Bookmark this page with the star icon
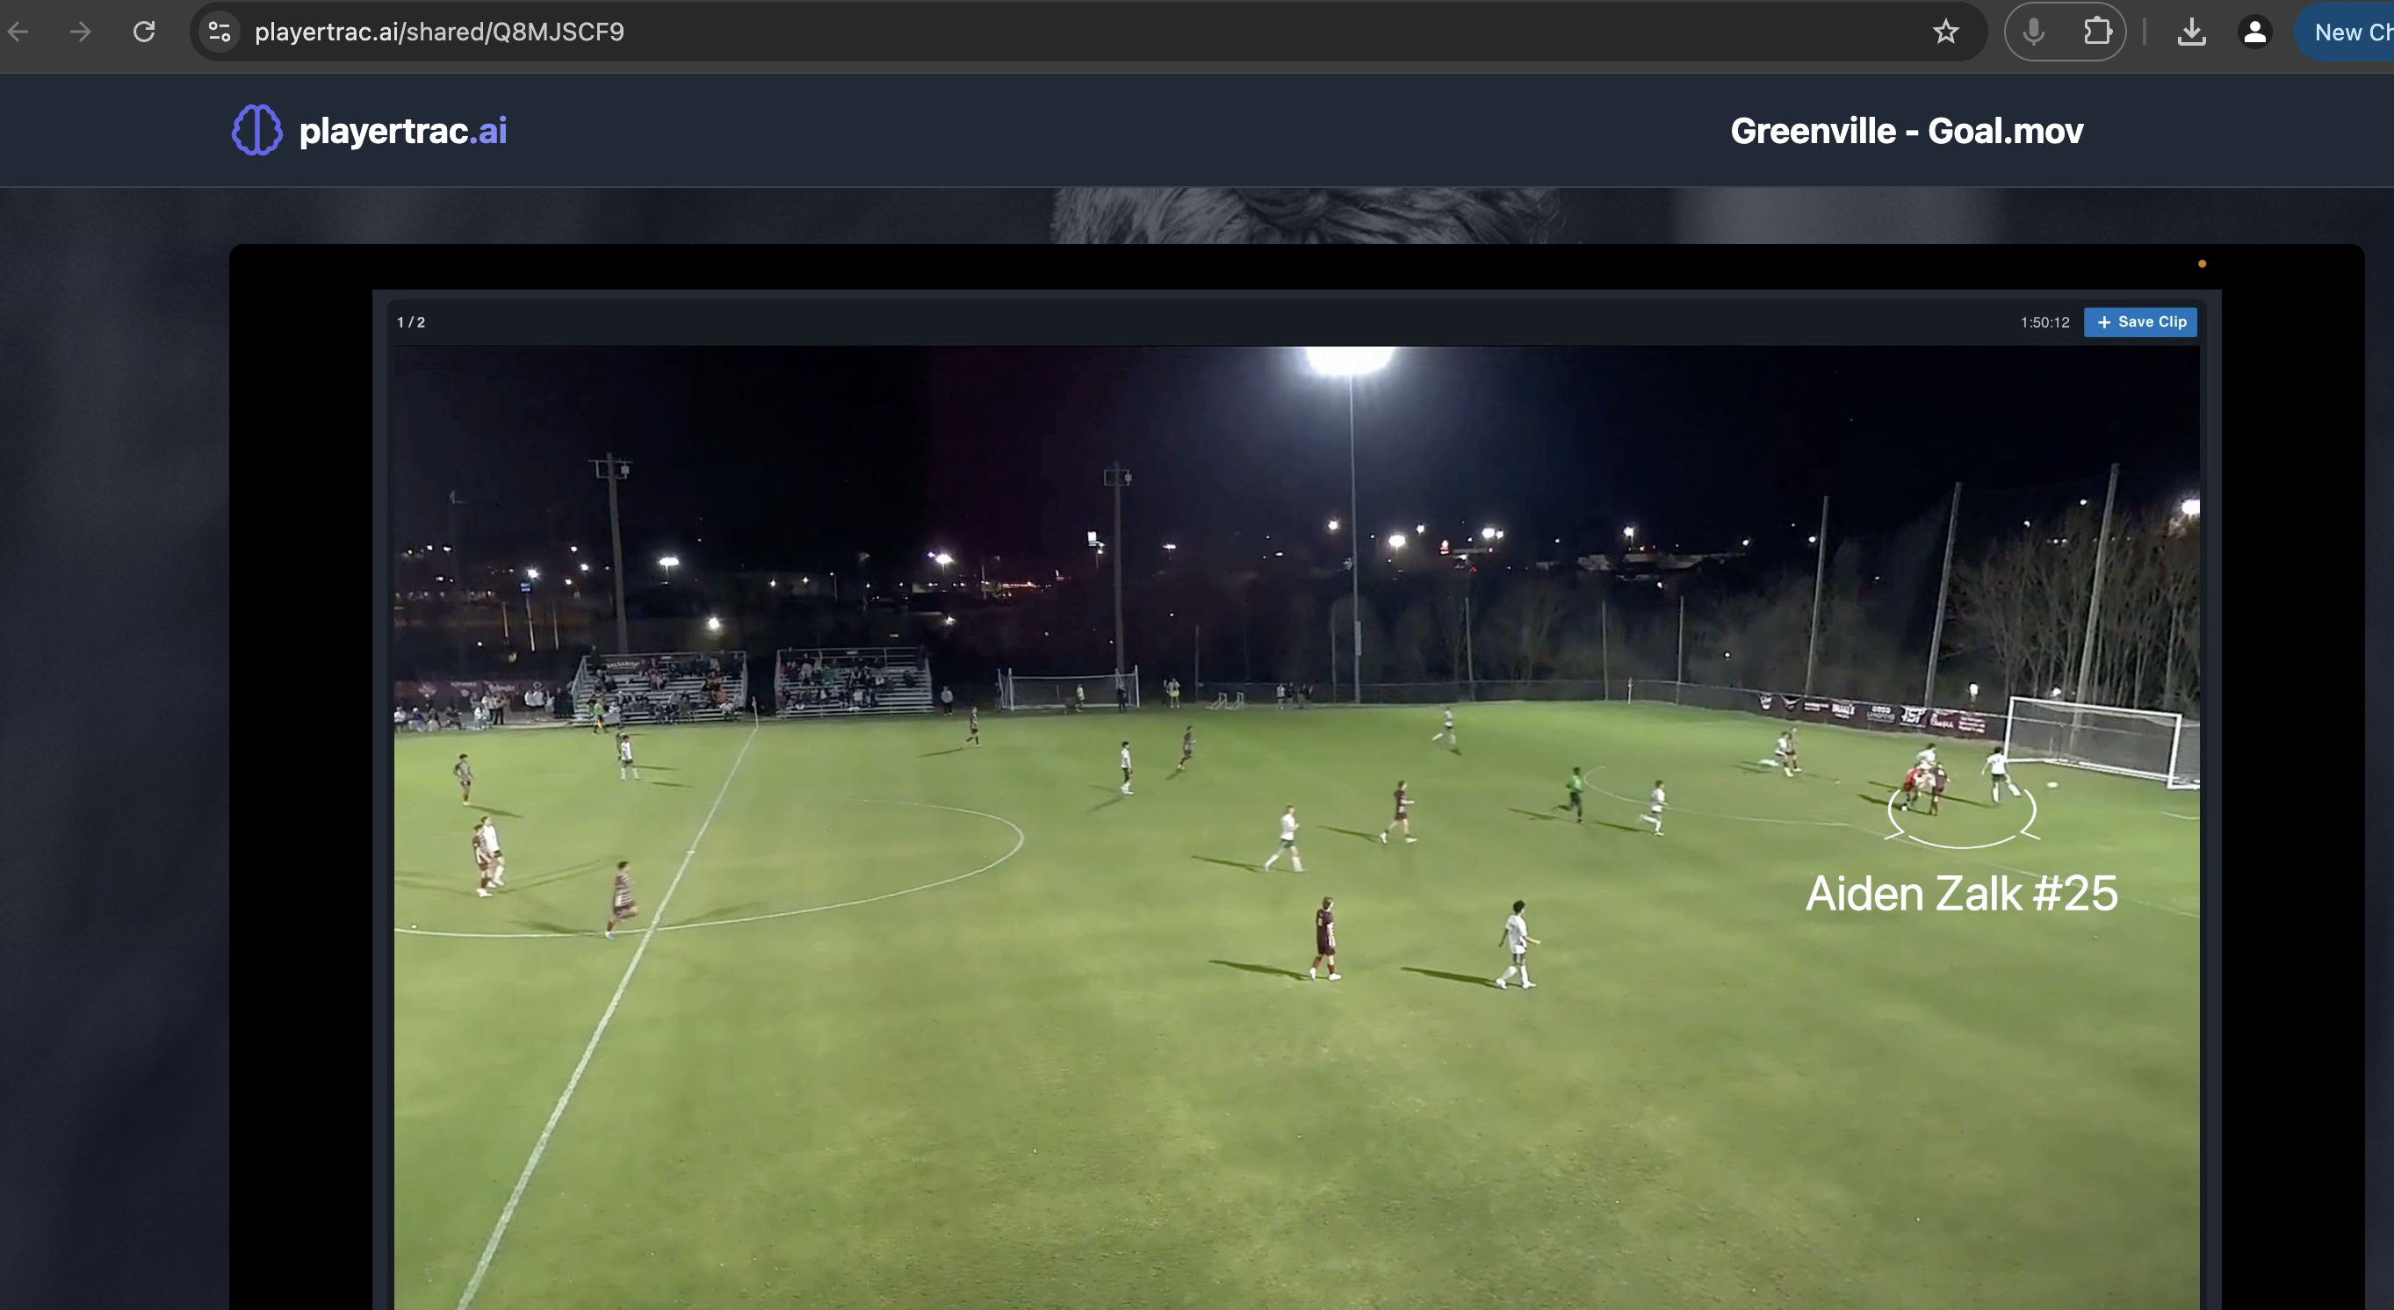2394x1310 pixels. (1945, 32)
